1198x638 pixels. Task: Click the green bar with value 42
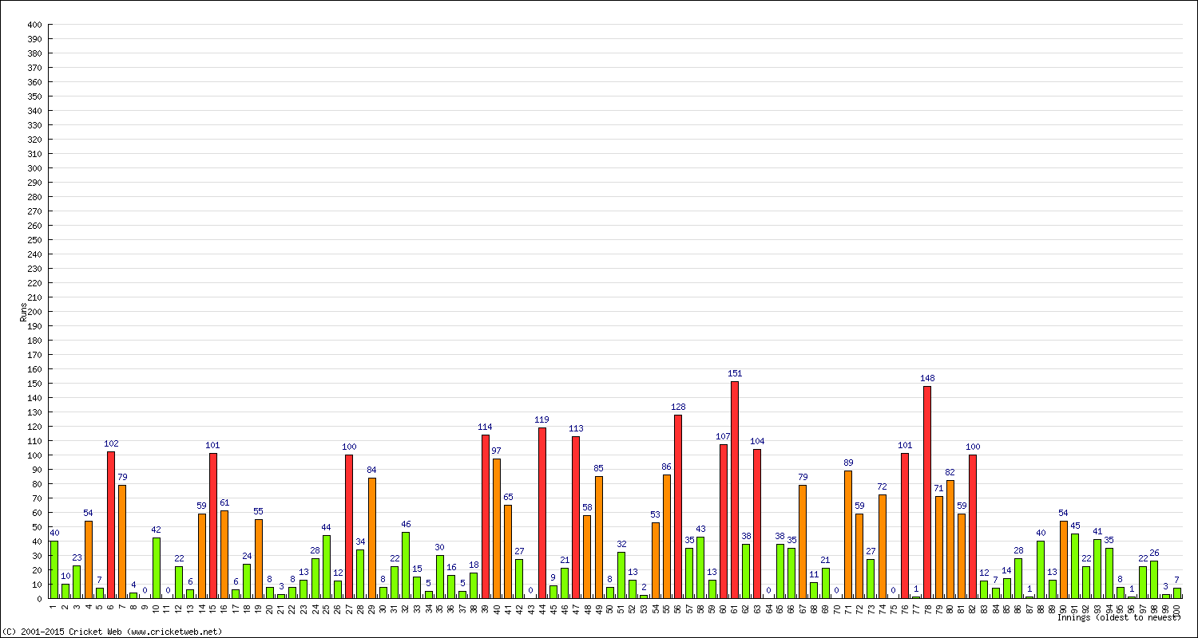coord(157,568)
